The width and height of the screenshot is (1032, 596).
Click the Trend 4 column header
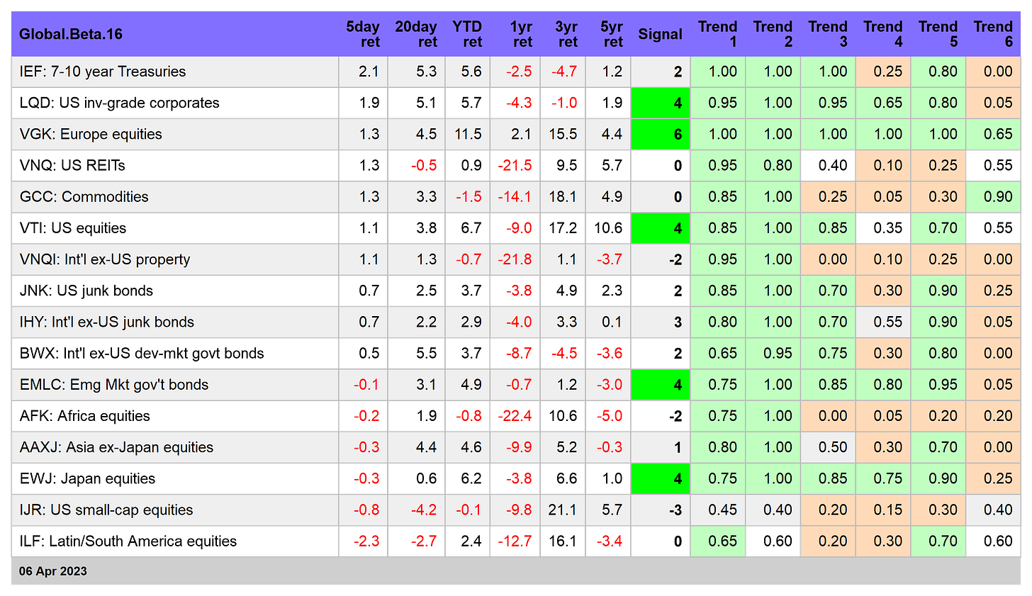point(883,34)
